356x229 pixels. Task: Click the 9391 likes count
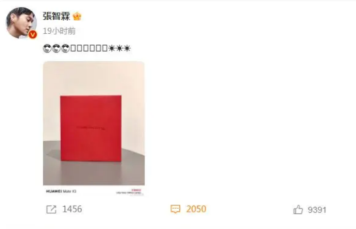click(317, 210)
